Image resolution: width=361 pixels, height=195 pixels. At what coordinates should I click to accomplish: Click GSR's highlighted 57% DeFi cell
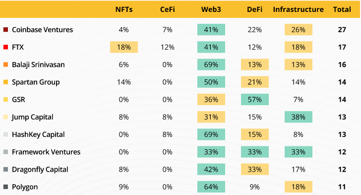(255, 100)
